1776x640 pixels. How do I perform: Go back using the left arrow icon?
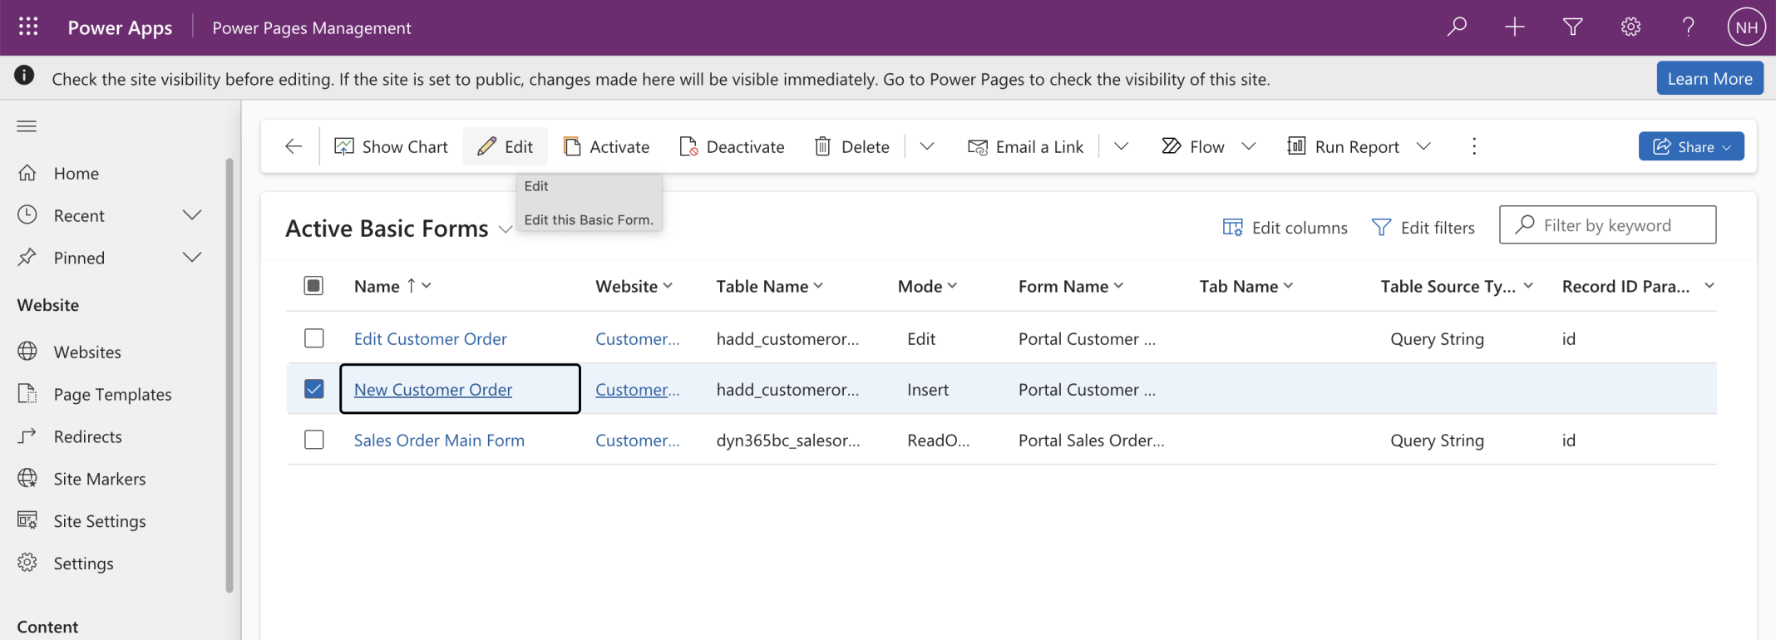point(294,147)
